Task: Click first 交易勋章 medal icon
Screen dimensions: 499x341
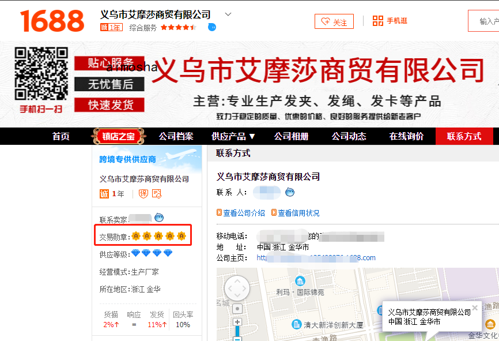Action: 136,236
